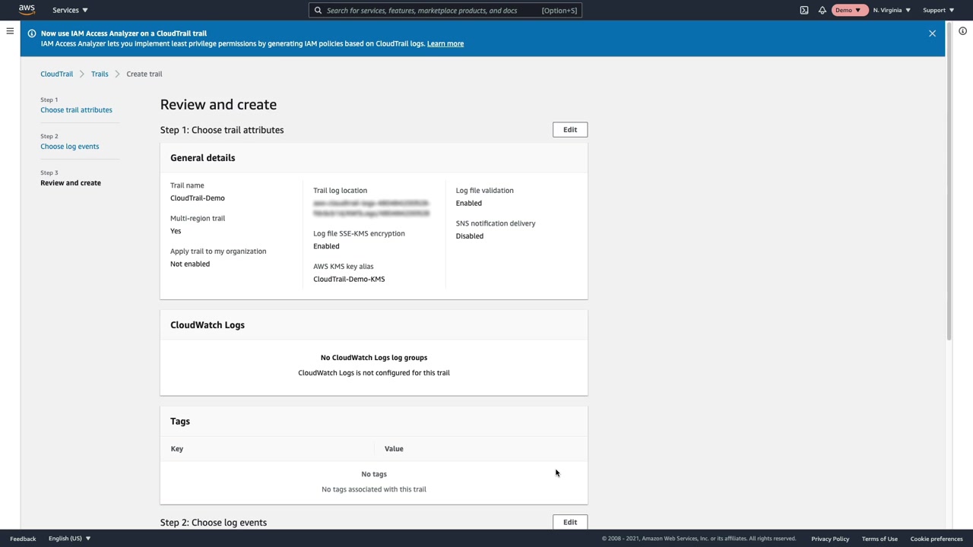The image size is (973, 547).
Task: Open the Terms of Use link
Action: 880,539
